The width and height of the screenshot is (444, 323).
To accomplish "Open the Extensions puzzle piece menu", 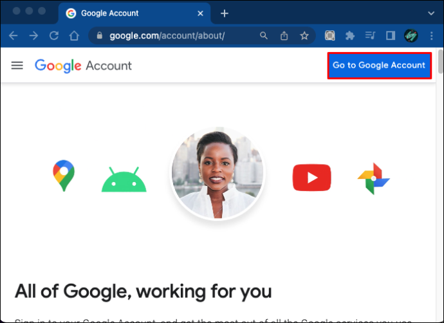I will pos(350,35).
